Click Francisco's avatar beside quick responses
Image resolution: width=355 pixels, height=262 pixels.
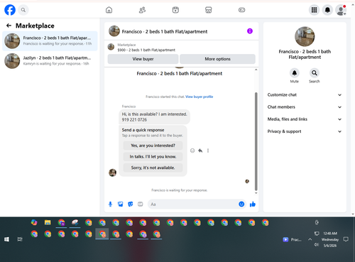pos(112,173)
